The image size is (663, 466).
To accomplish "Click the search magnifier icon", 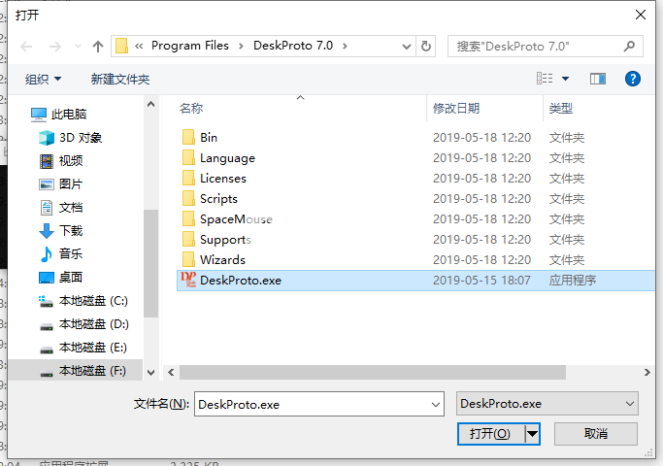I will 629,46.
